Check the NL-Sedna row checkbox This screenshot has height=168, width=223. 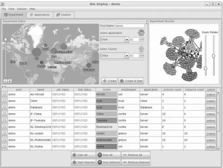[4, 146]
